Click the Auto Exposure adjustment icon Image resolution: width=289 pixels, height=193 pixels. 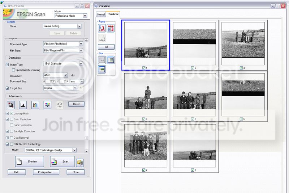(11, 105)
